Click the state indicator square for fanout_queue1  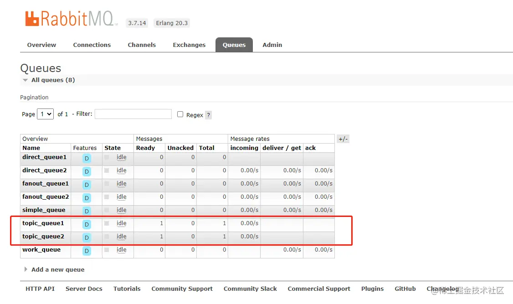[x=107, y=184]
